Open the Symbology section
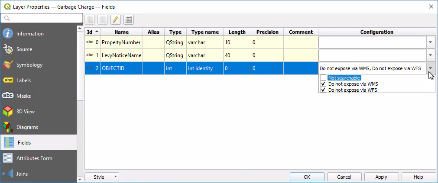Screen dimensions: 438x183 29,65
